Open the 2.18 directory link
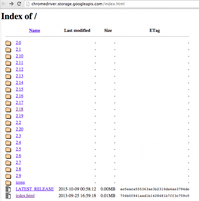Viewport: 199px width, 201px height. tap(19, 109)
